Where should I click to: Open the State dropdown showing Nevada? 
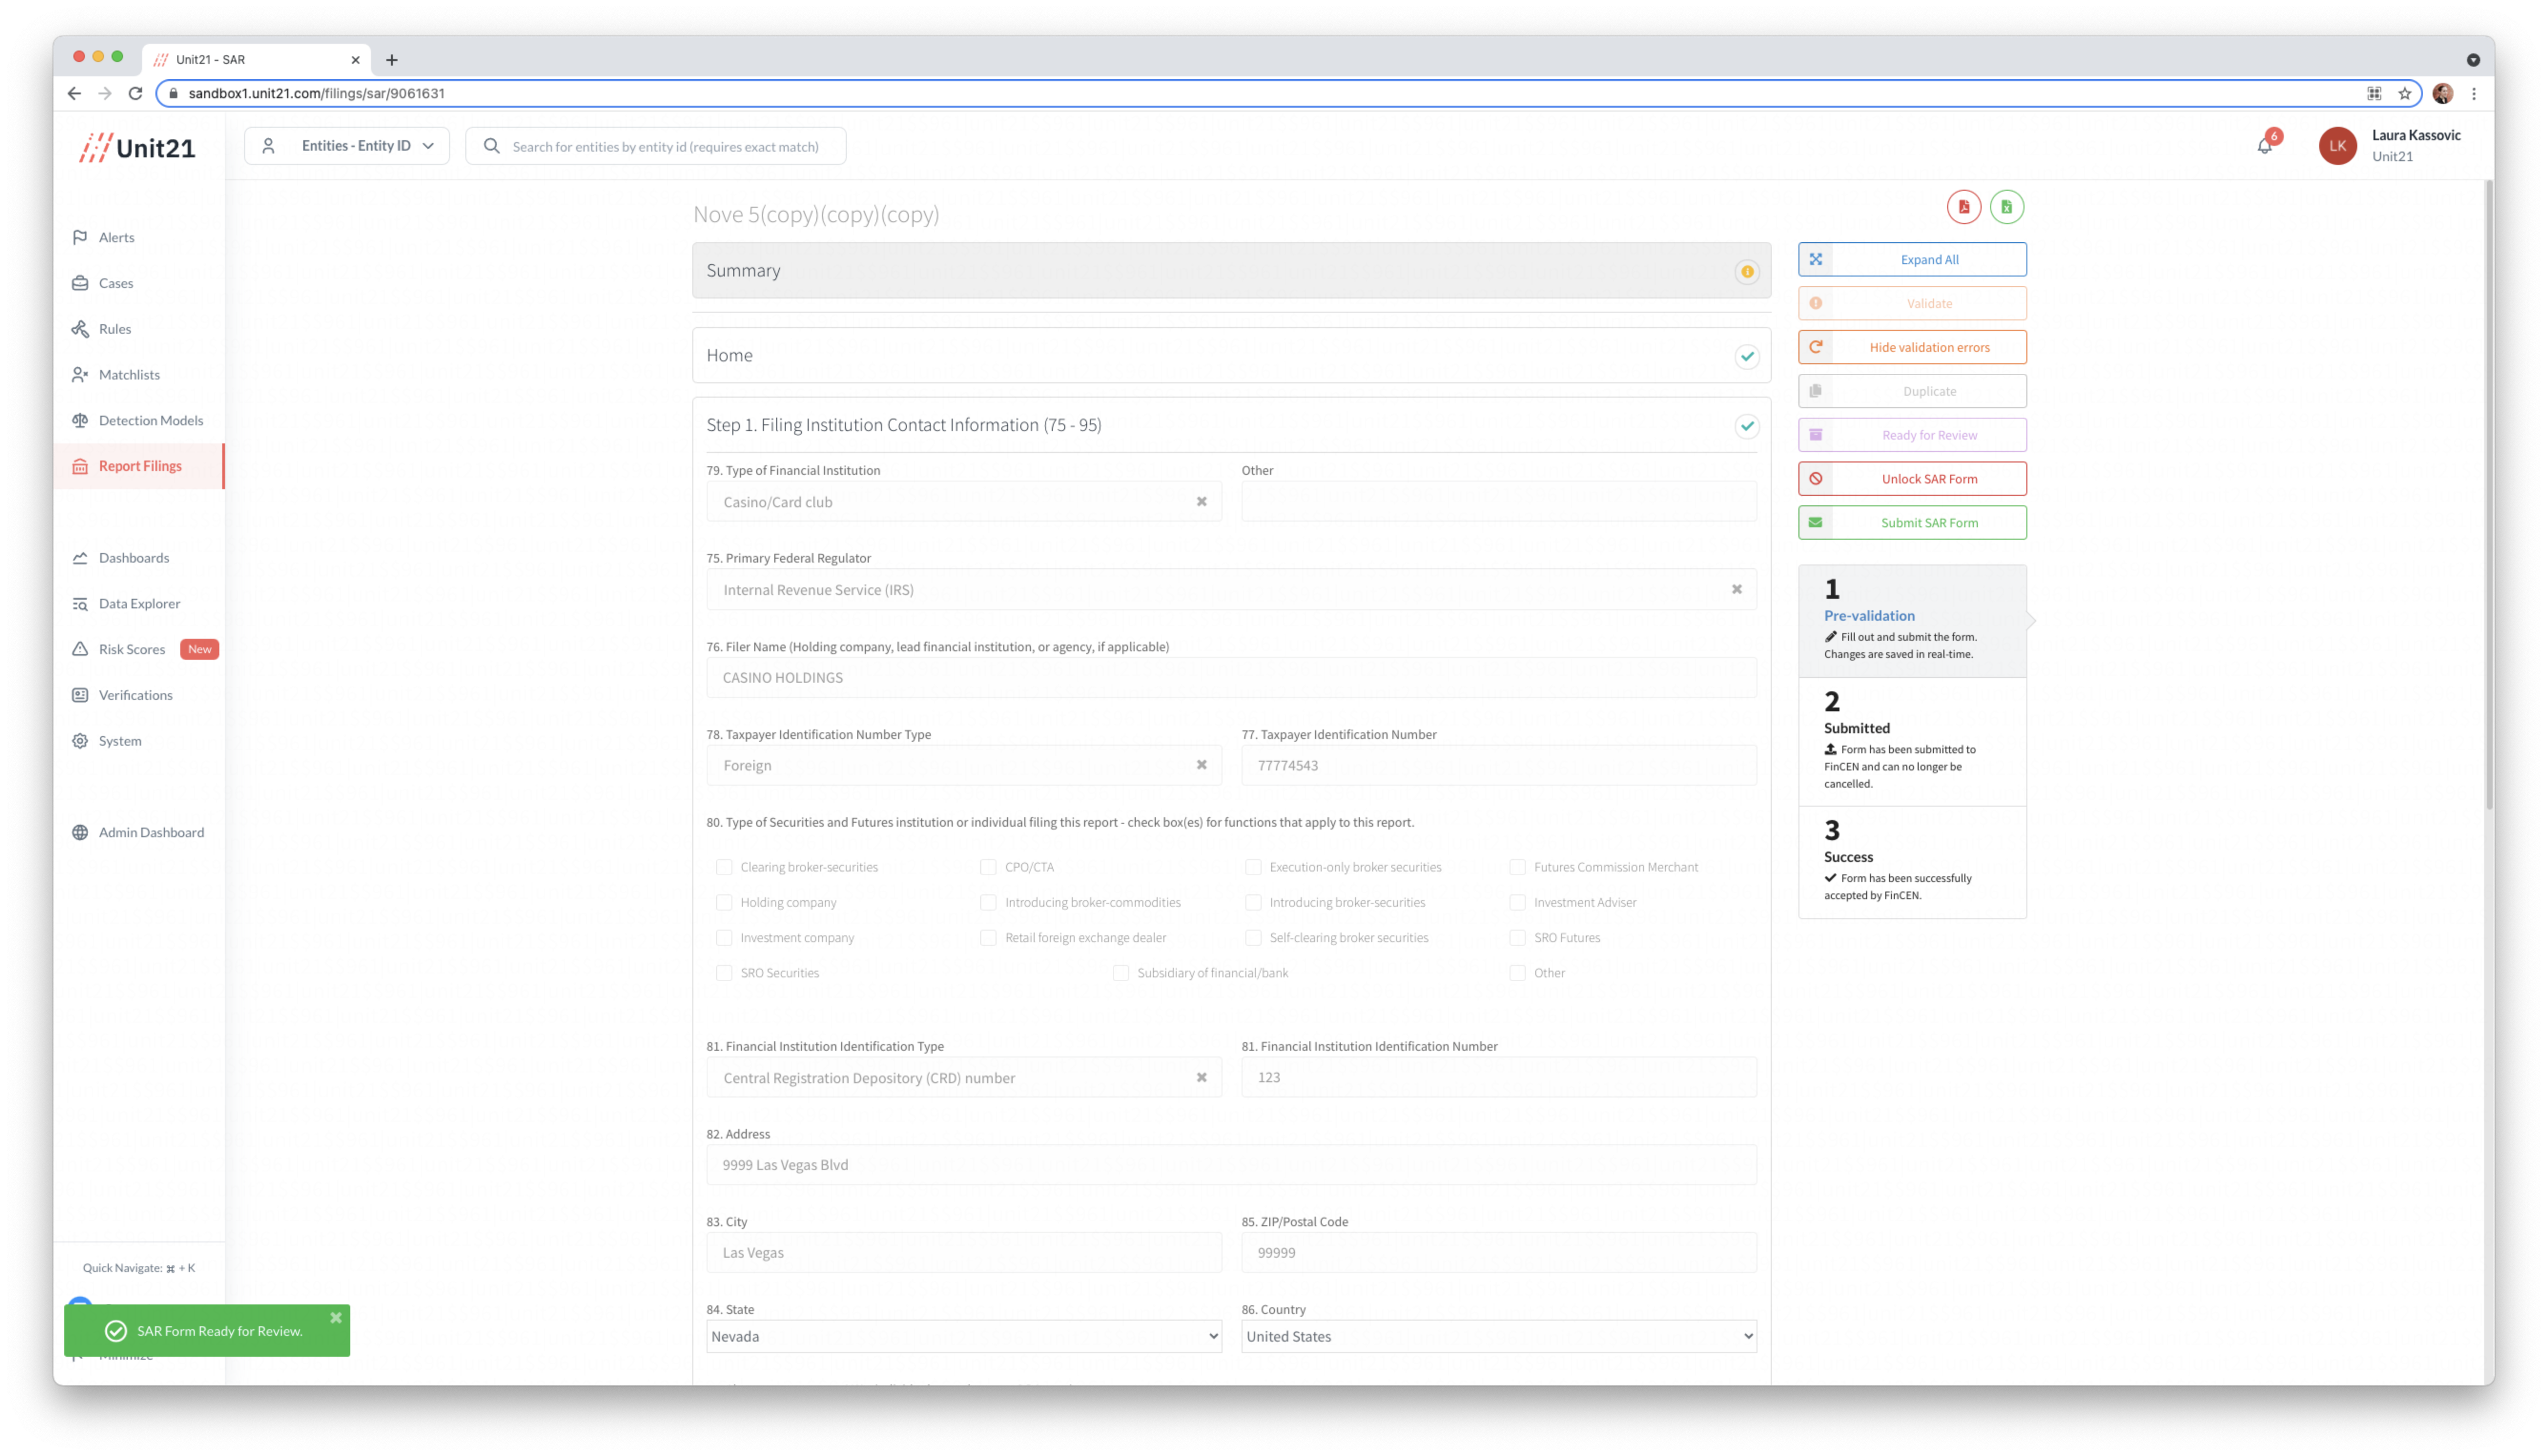(963, 1336)
